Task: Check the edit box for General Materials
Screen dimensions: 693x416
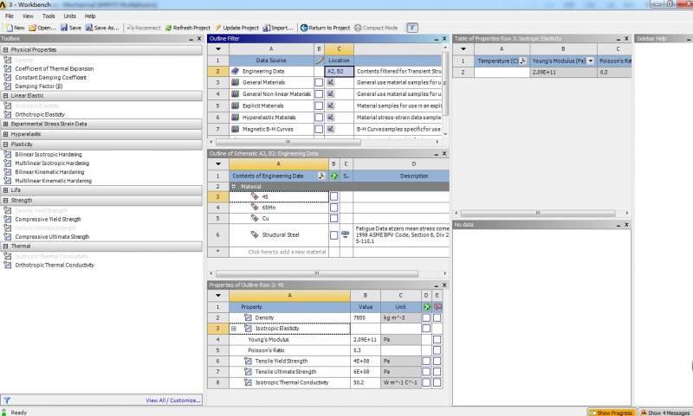Action: click(x=319, y=82)
